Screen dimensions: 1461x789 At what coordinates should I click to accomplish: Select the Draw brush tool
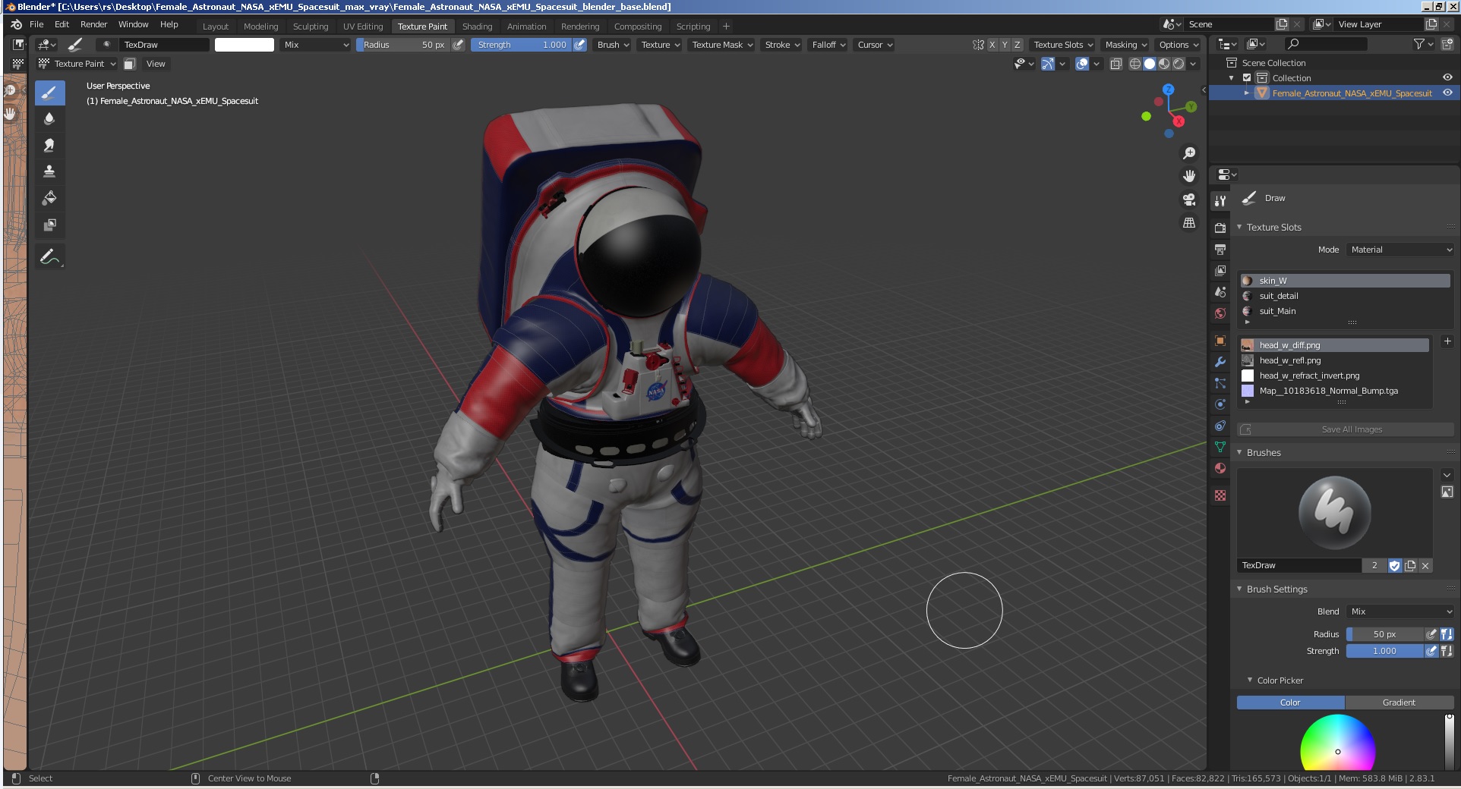pyautogui.click(x=49, y=93)
